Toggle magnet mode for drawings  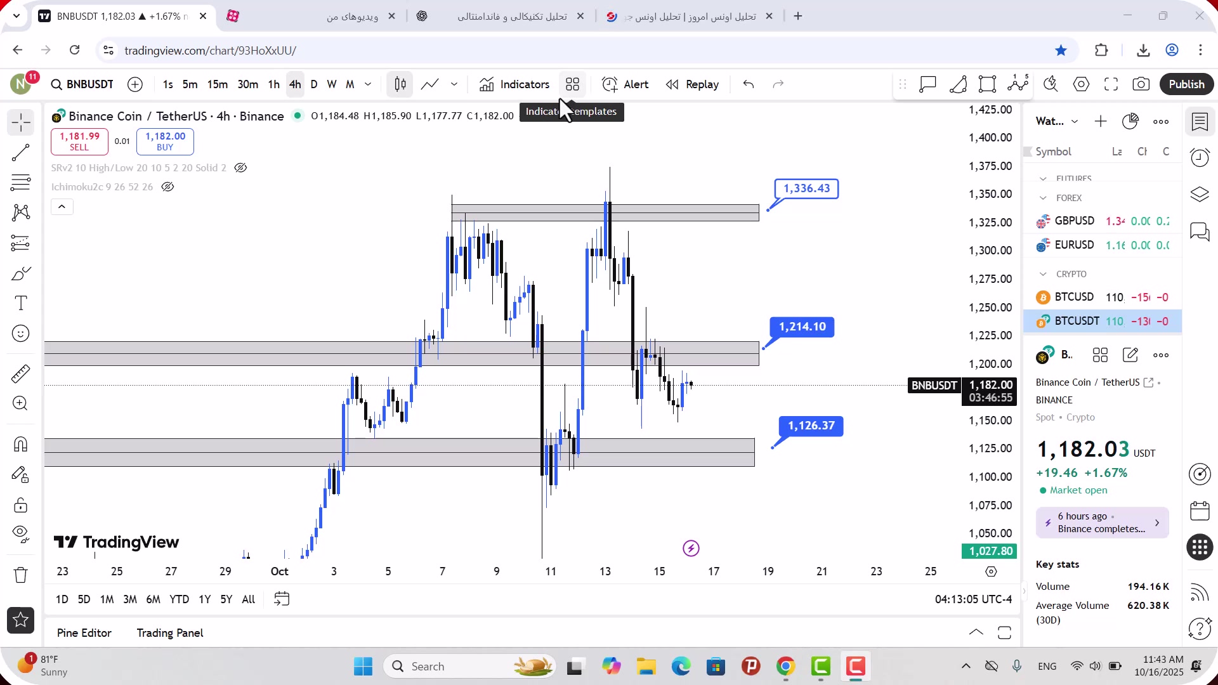coord(21,444)
